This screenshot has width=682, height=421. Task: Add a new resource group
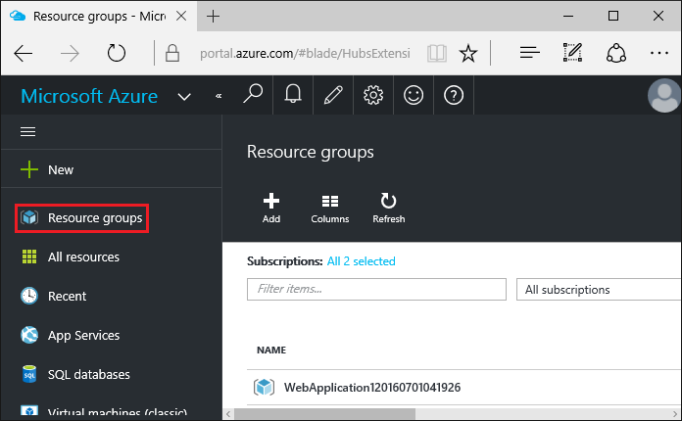(x=271, y=209)
